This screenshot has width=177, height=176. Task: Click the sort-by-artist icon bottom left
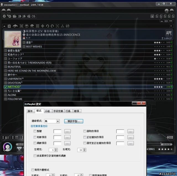tap(6, 137)
